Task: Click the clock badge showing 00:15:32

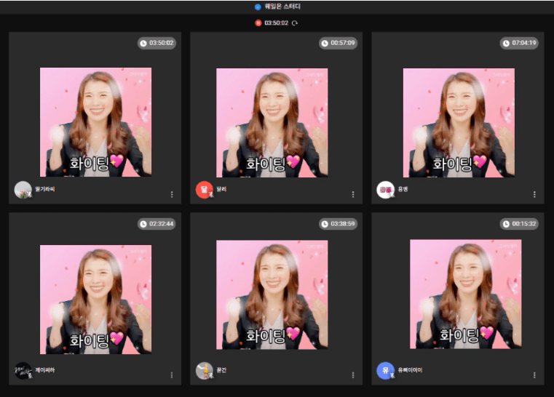Action: coord(519,224)
